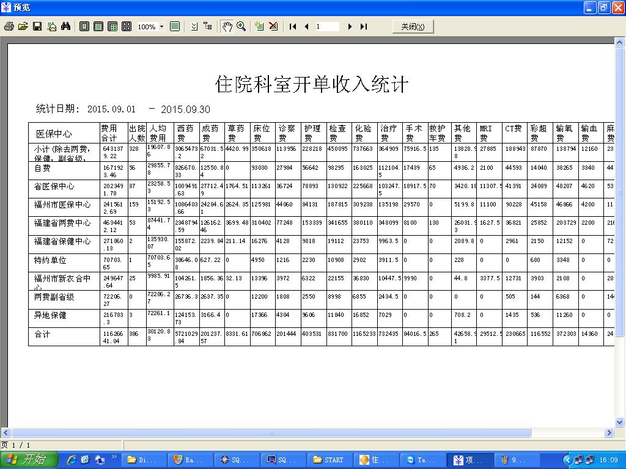The height and width of the screenshot is (469, 626).
Task: Launch Internet Explorer from quick launch
Action: pos(72,460)
